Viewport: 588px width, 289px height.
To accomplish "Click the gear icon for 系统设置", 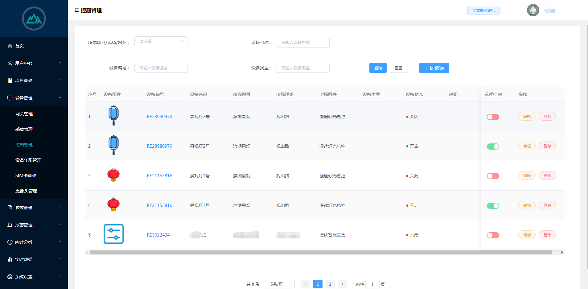I will (10, 277).
